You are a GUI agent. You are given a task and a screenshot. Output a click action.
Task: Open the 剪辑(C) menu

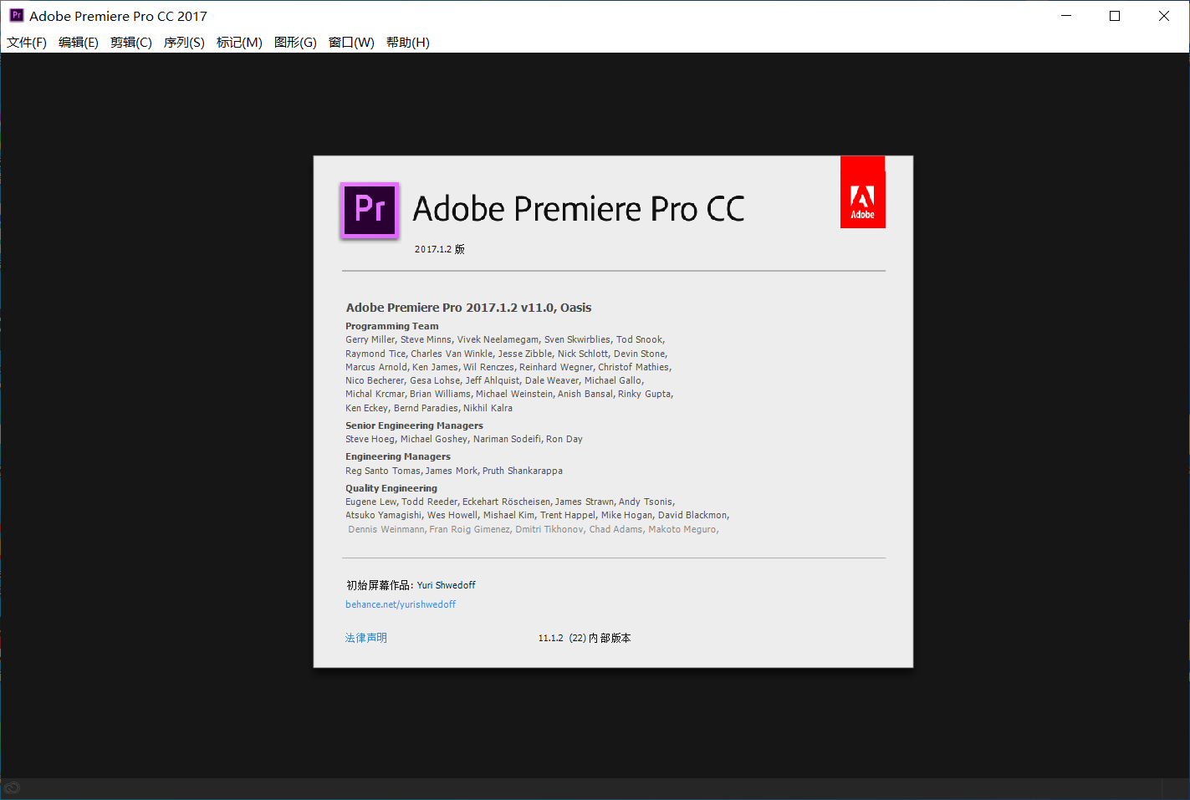click(x=131, y=43)
